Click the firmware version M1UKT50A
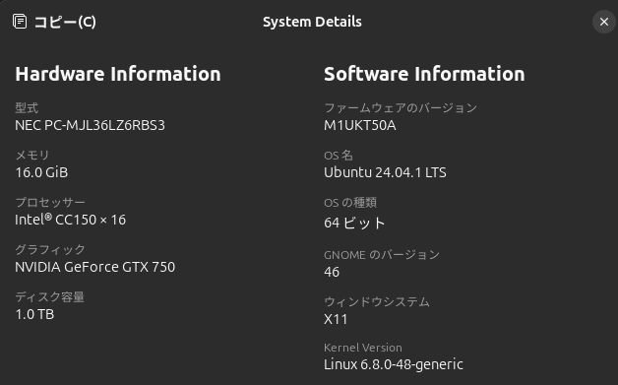The width and height of the screenshot is (618, 385). click(360, 125)
